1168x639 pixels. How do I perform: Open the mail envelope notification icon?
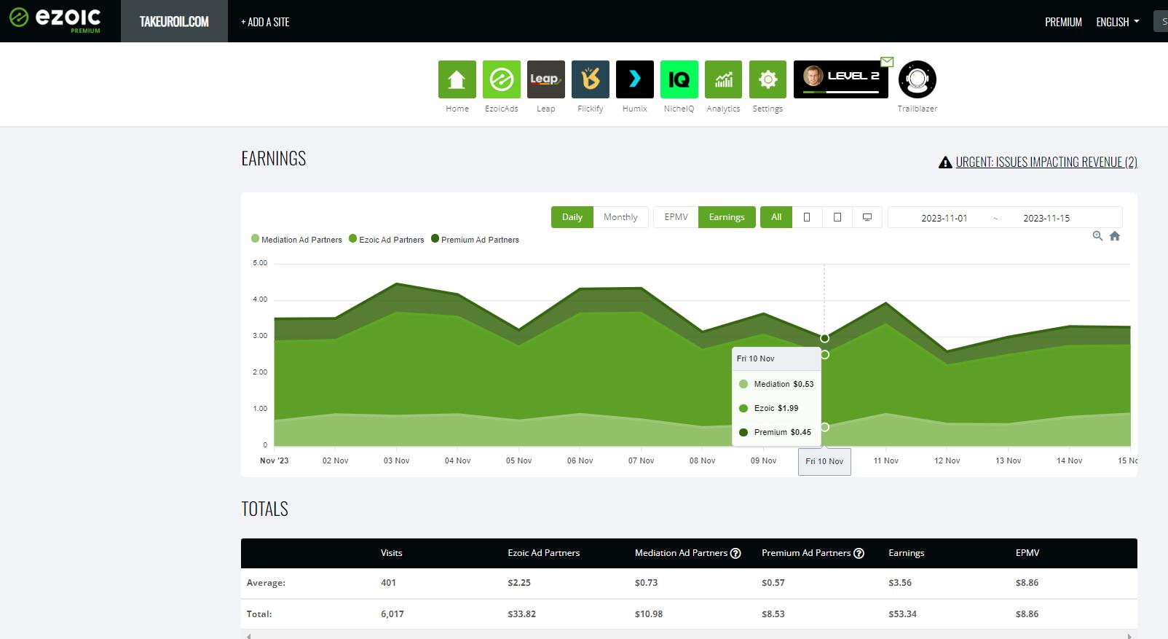point(887,61)
